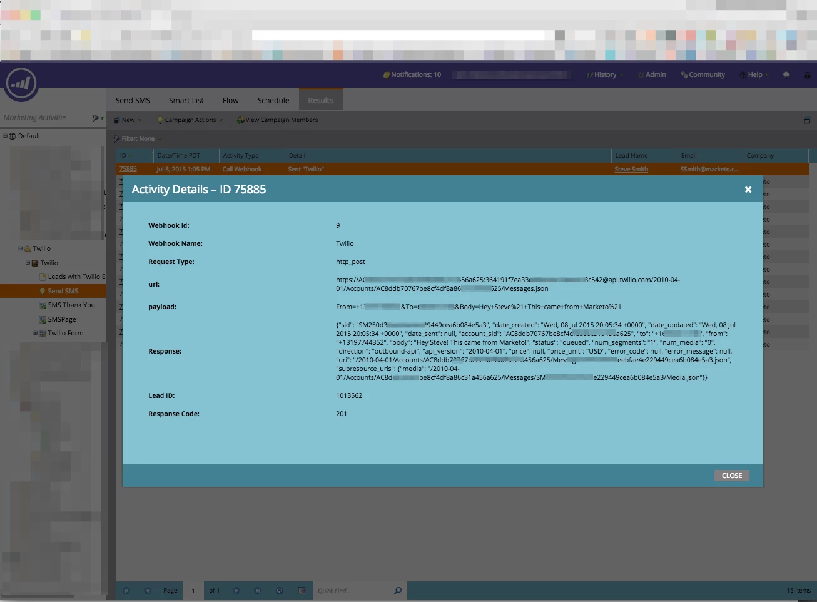Select the Results tab

(320, 100)
